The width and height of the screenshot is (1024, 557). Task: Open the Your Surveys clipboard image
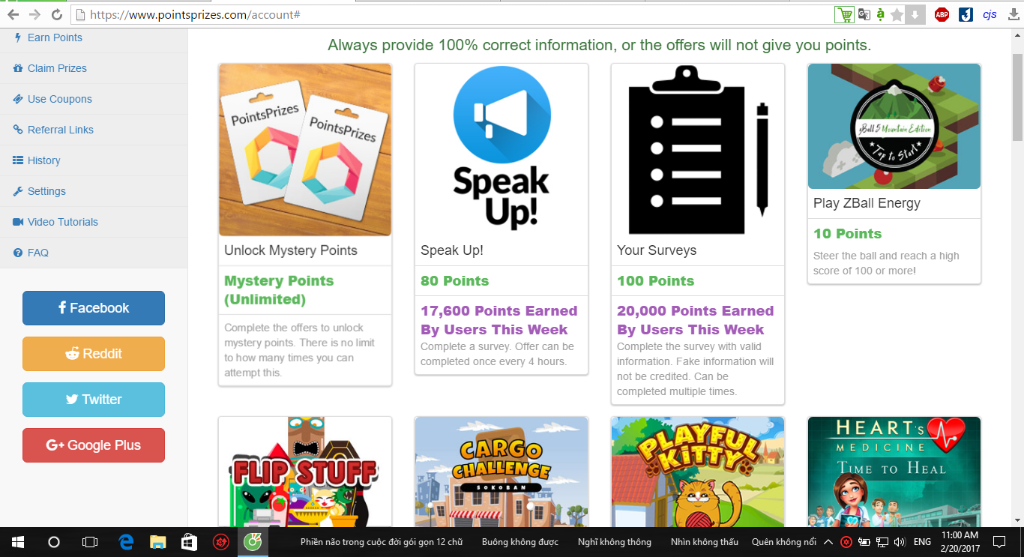click(698, 150)
